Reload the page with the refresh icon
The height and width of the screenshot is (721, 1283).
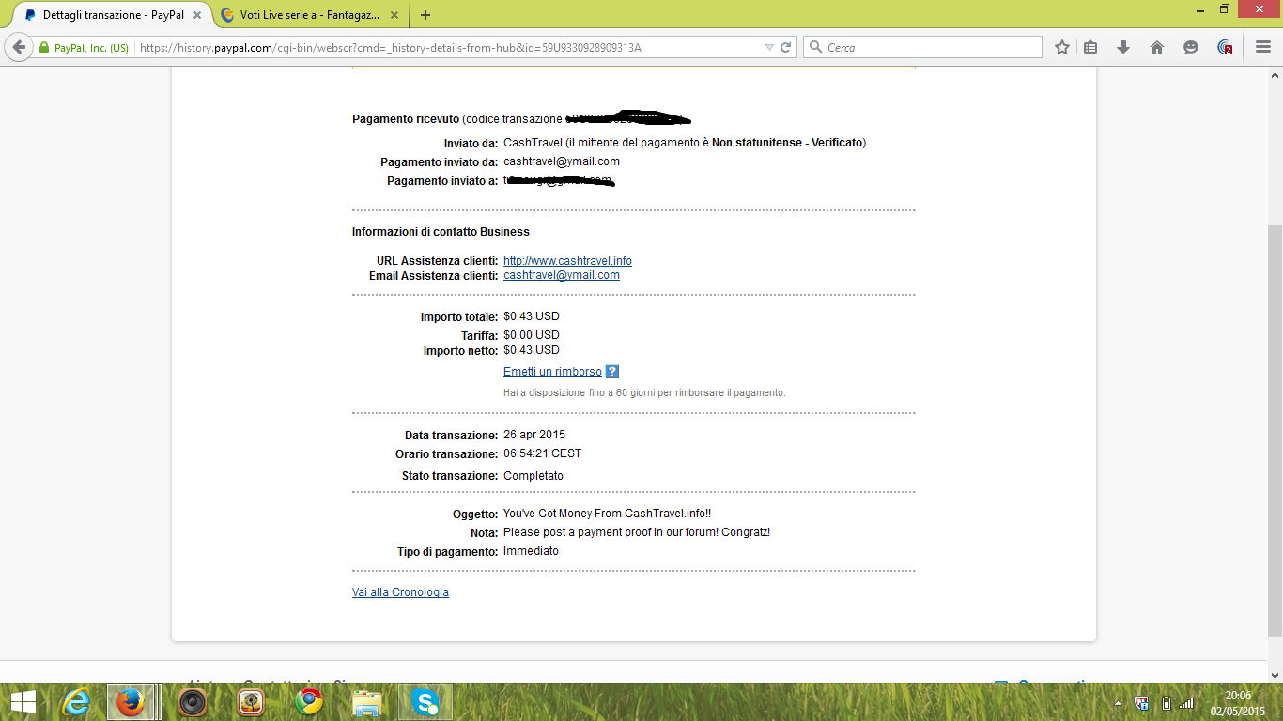point(786,47)
